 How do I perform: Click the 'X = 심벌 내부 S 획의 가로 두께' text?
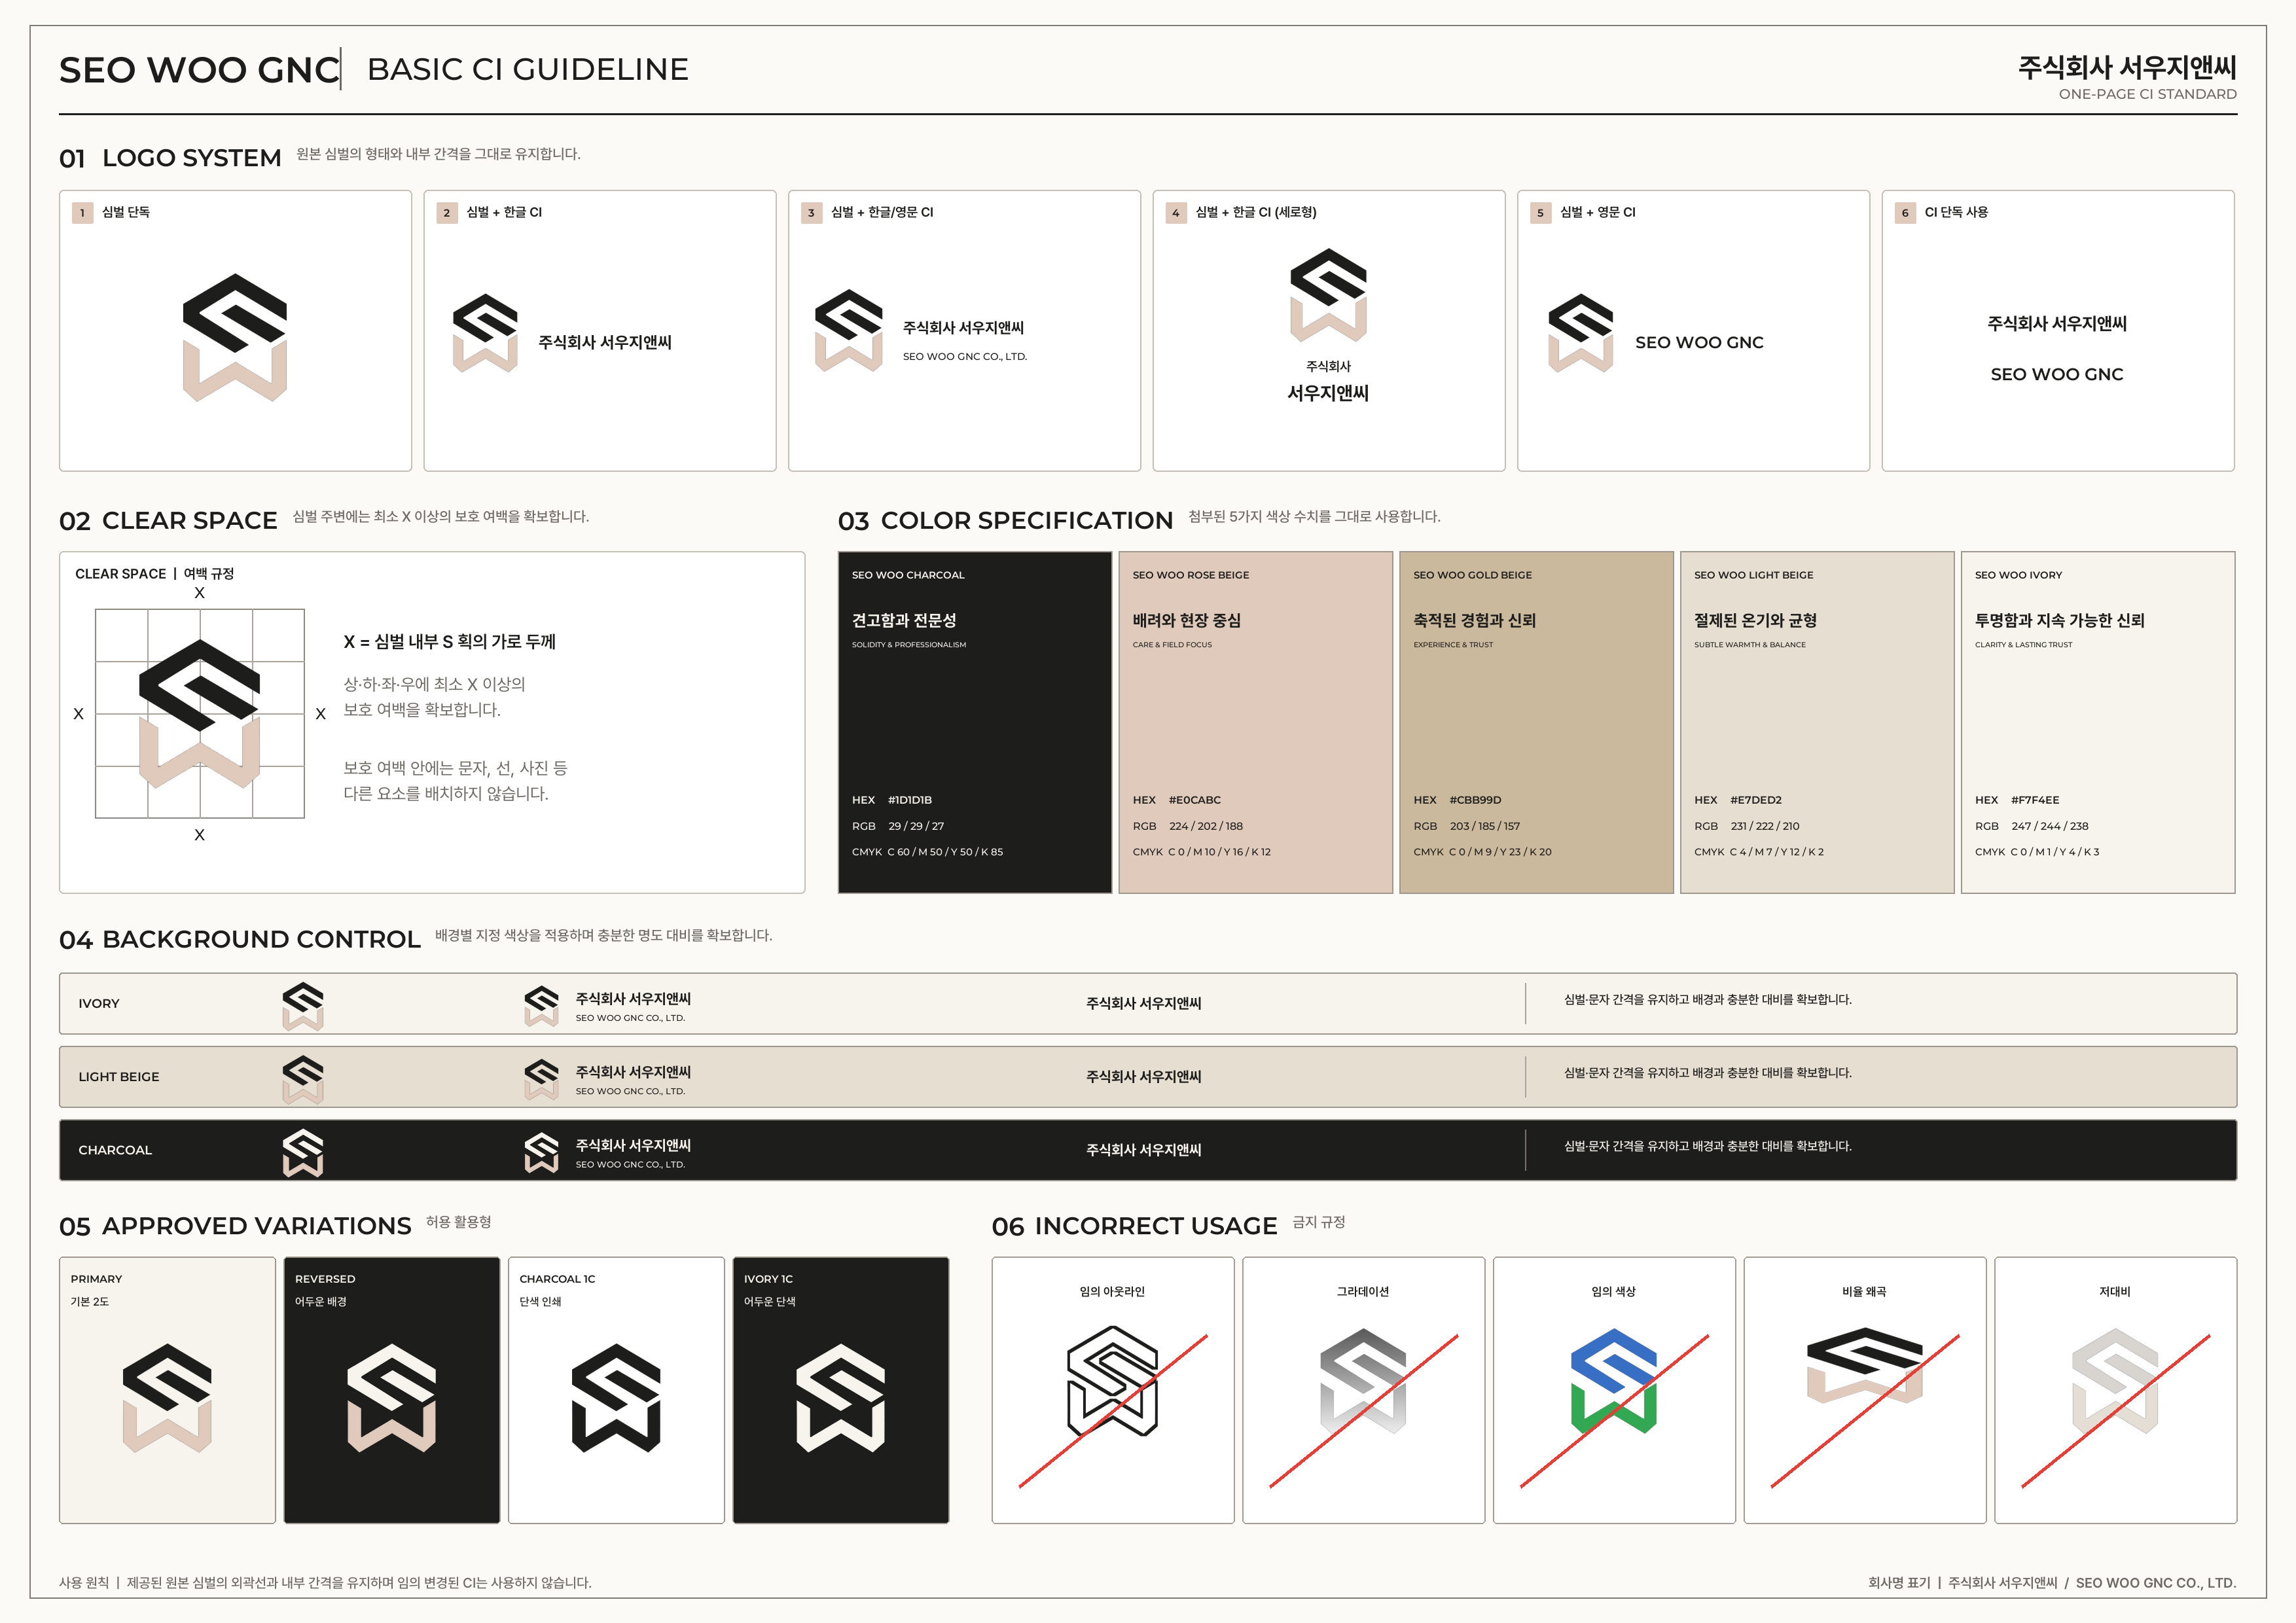tap(449, 642)
